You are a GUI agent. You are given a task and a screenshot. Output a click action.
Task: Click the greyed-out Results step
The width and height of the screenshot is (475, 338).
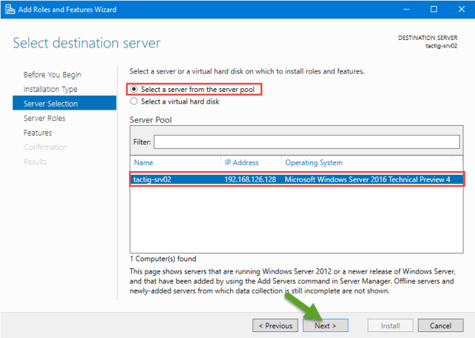click(x=35, y=162)
